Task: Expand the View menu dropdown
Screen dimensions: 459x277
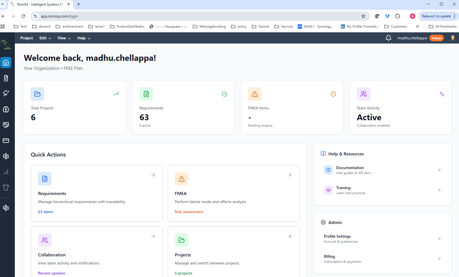Action: (63, 38)
